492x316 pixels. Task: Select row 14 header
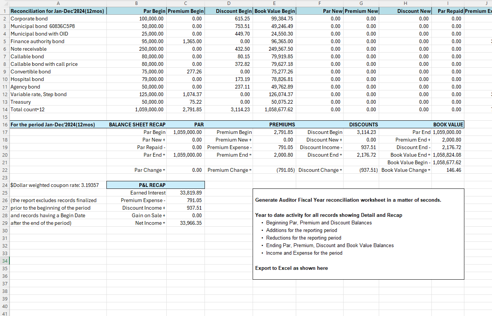point(5,109)
